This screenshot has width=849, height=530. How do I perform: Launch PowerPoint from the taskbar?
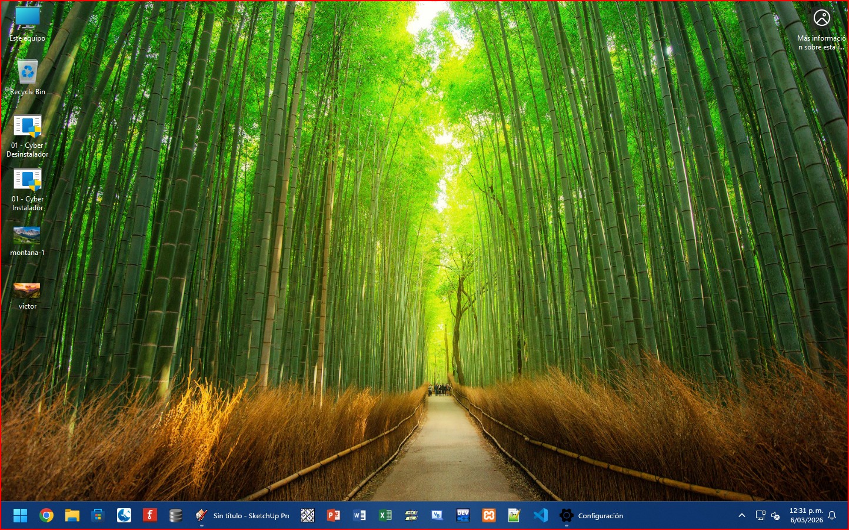click(x=334, y=516)
